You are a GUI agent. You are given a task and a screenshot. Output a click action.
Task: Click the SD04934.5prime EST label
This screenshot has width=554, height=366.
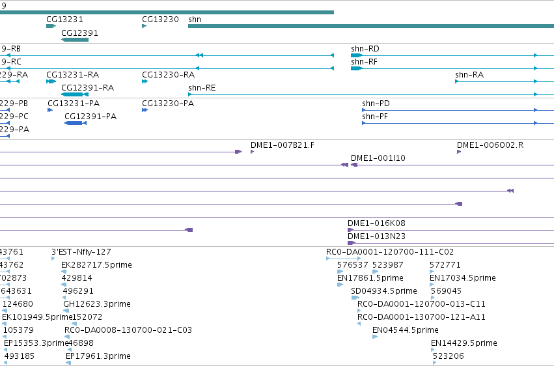tap(384, 291)
